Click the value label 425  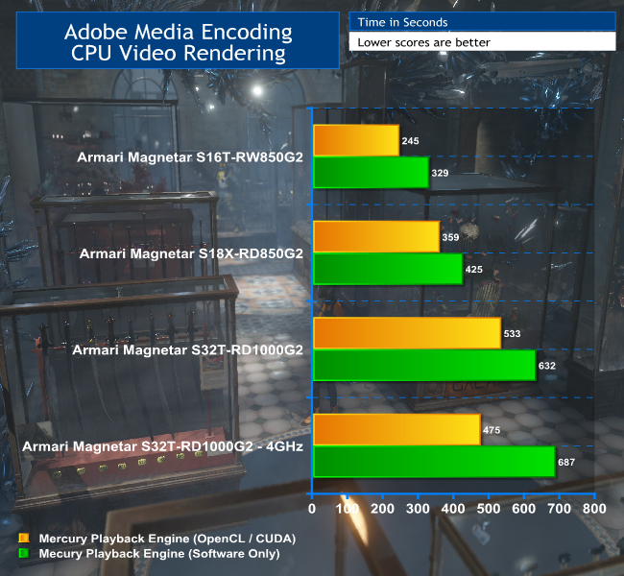click(x=474, y=270)
